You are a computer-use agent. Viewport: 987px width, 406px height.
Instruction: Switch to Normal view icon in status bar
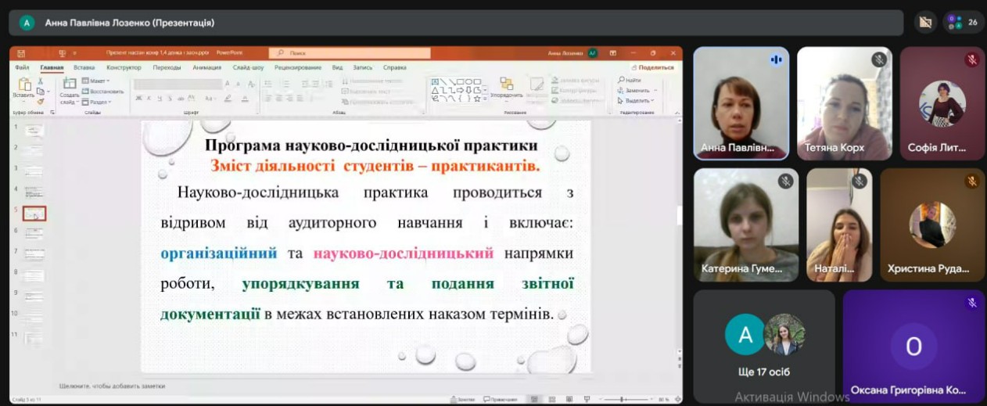coord(533,399)
